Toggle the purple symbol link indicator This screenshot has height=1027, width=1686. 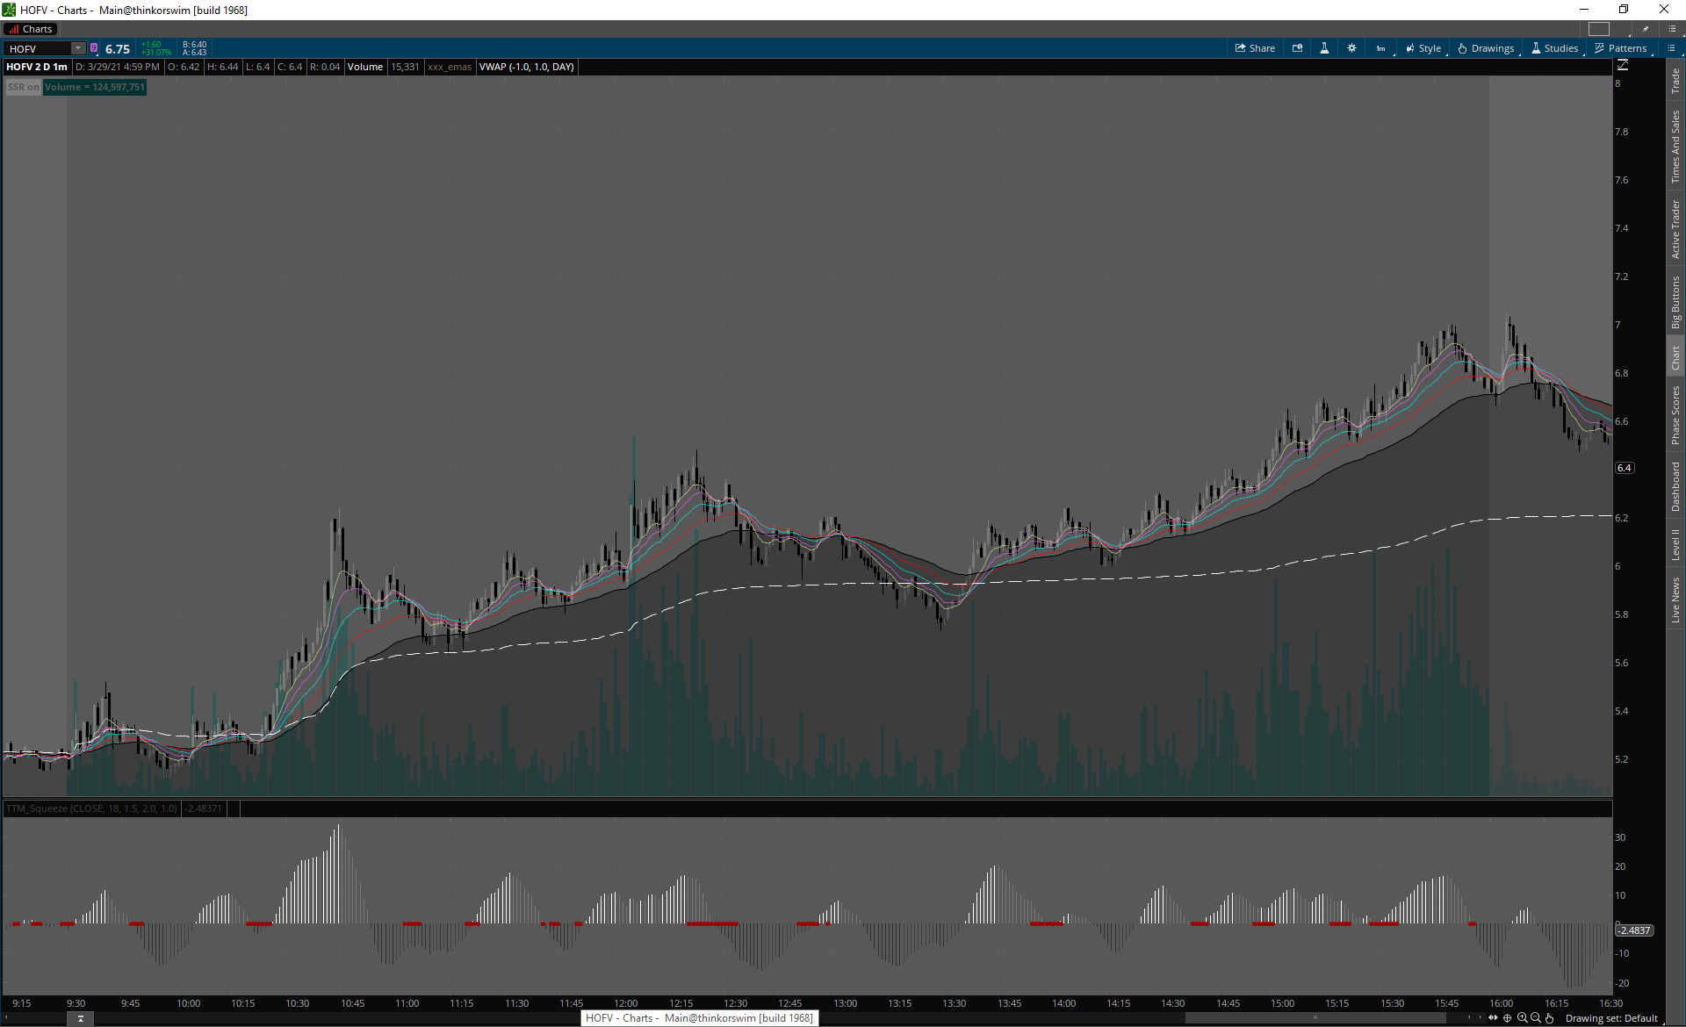point(94,48)
